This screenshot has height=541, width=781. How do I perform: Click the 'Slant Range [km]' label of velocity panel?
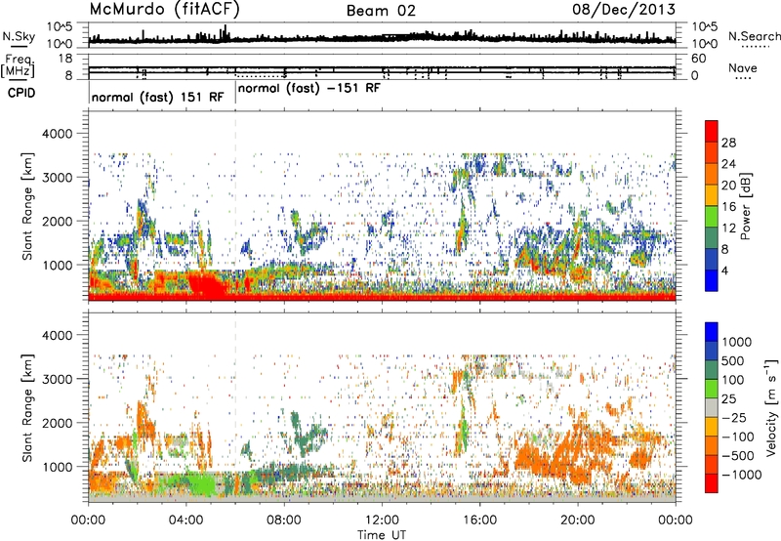(x=27, y=407)
